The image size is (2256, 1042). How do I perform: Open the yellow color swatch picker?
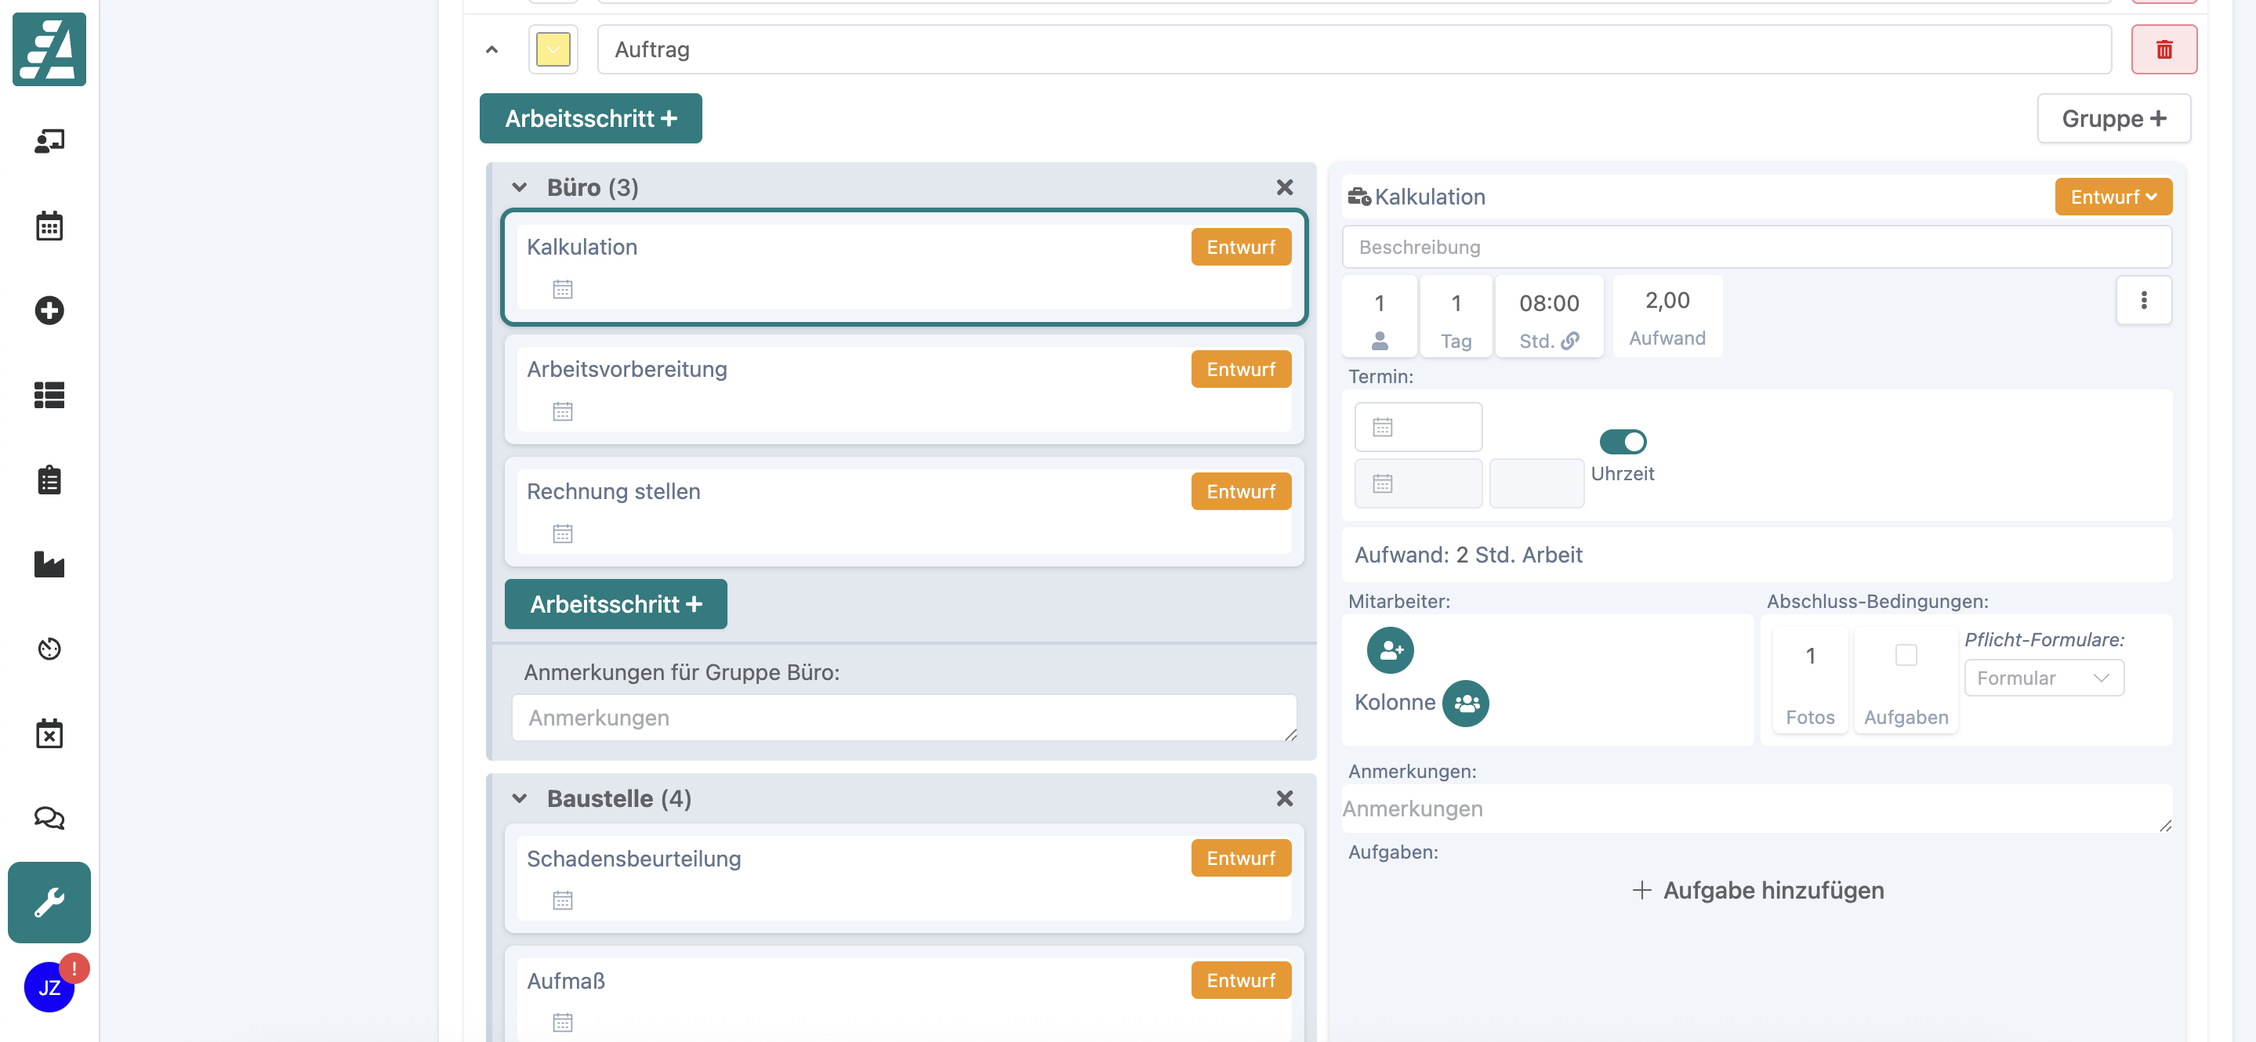(x=553, y=50)
